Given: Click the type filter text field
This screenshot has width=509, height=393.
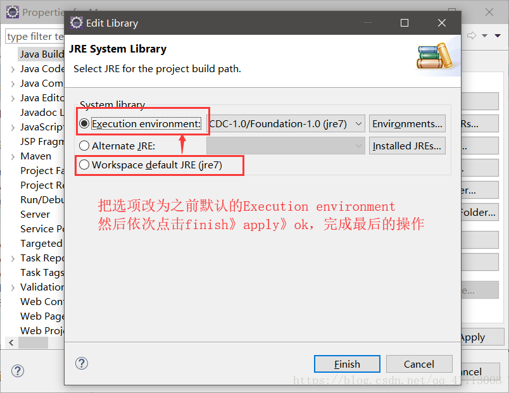Looking at the screenshot, I should [x=35, y=36].
